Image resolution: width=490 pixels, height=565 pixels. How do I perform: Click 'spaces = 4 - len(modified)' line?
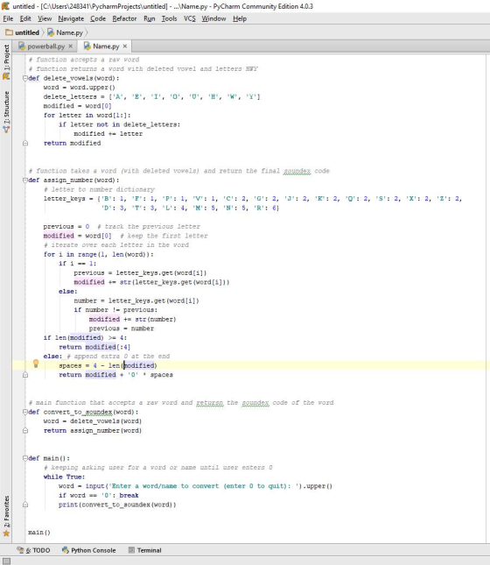(x=108, y=365)
